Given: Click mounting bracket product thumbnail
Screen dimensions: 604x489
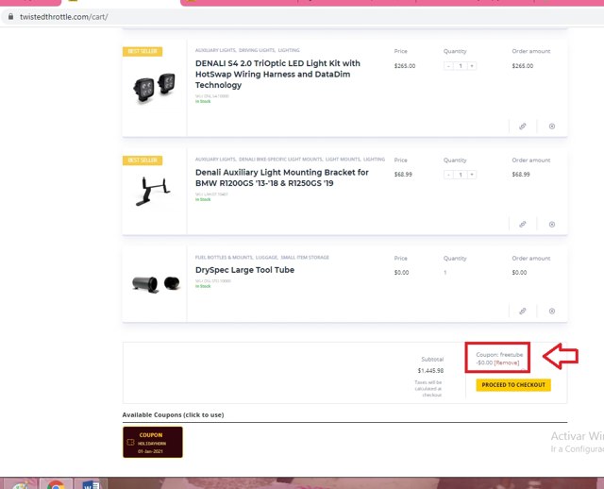Looking at the screenshot, I should click(x=153, y=191).
